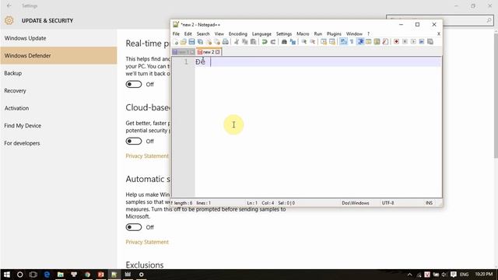The height and width of the screenshot is (280, 498).
Task: Redo the edit via toolbar arrow
Action: (x=273, y=41)
